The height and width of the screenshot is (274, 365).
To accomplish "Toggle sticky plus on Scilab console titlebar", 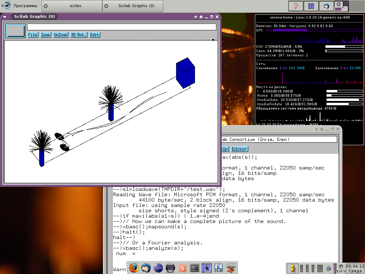I will coord(317,129).
